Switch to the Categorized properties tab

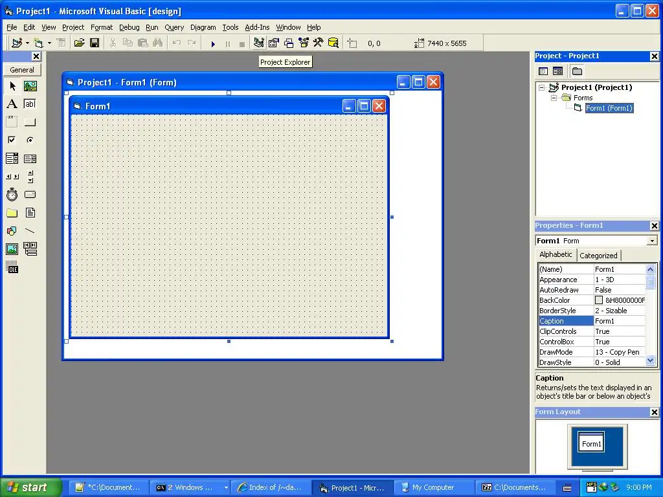click(598, 255)
